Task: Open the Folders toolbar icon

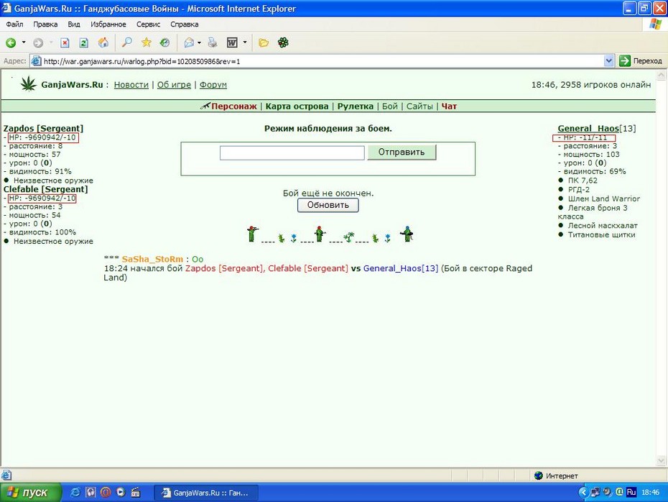Action: 264,42
